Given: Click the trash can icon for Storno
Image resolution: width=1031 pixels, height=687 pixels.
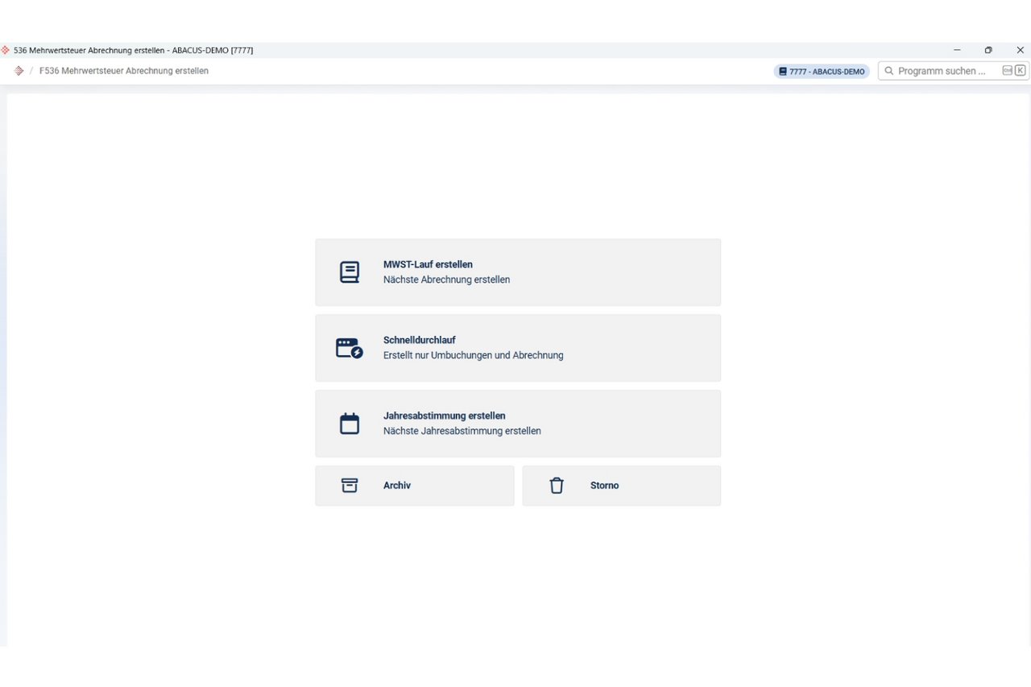Looking at the screenshot, I should (x=556, y=486).
